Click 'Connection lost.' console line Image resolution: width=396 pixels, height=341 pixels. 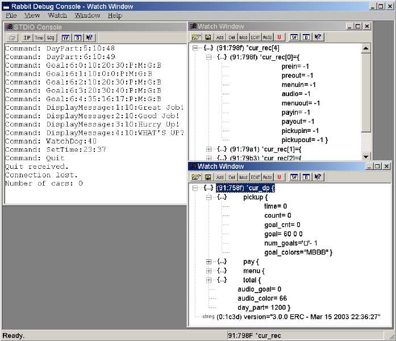tap(41, 175)
